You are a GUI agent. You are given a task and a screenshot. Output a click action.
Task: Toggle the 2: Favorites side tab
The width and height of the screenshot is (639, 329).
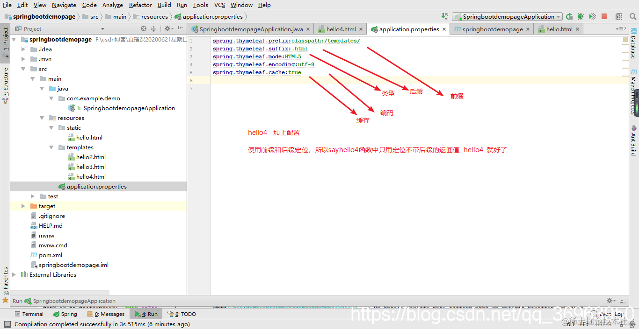6,285
